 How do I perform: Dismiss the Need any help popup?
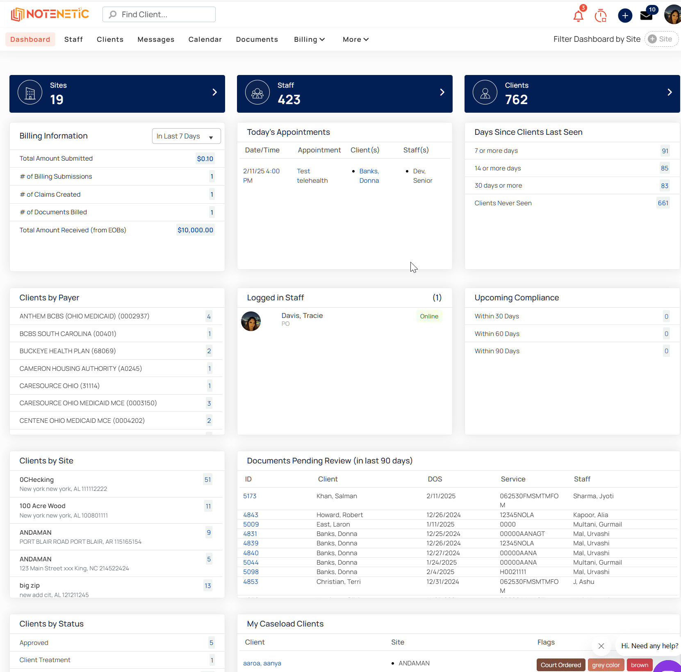coord(601,646)
